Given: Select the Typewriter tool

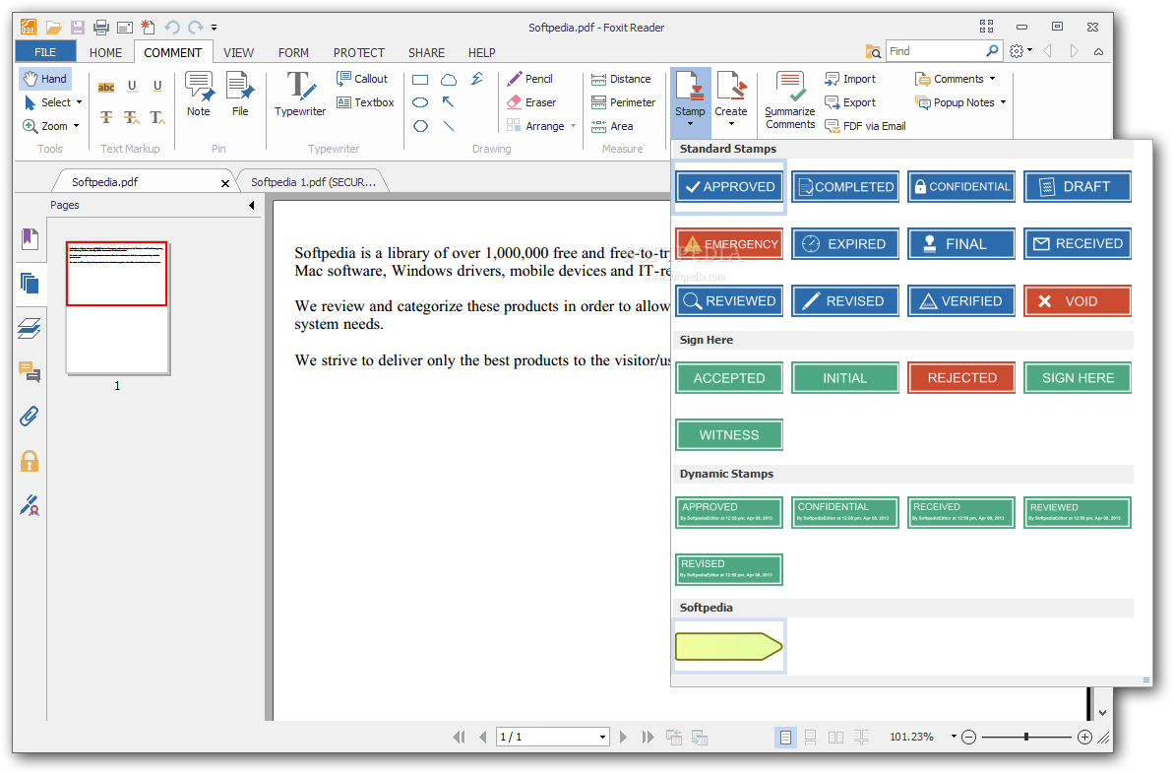Looking at the screenshot, I should [300, 95].
